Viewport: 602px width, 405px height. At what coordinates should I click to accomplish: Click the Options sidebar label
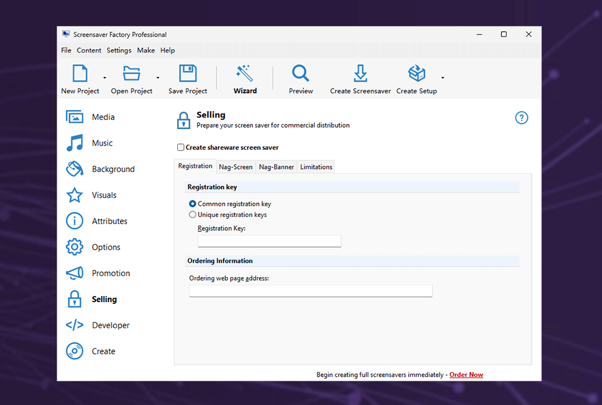(x=106, y=247)
